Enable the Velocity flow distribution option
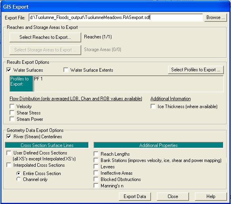The image size is (231, 204). 12,106
